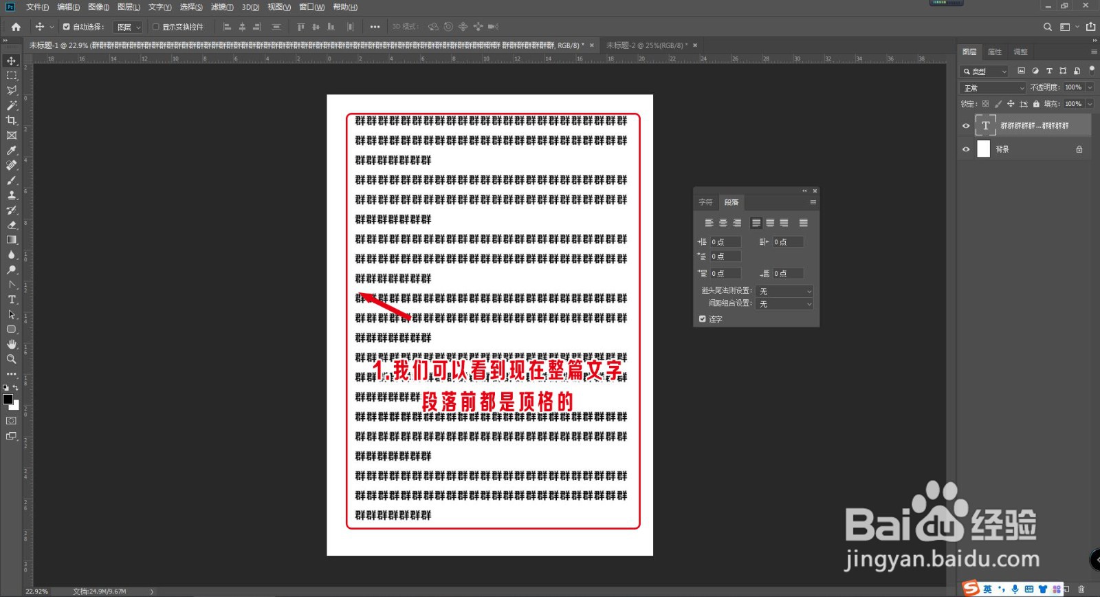Switch to the 属性 panel tab
The image size is (1100, 597).
click(x=995, y=52)
